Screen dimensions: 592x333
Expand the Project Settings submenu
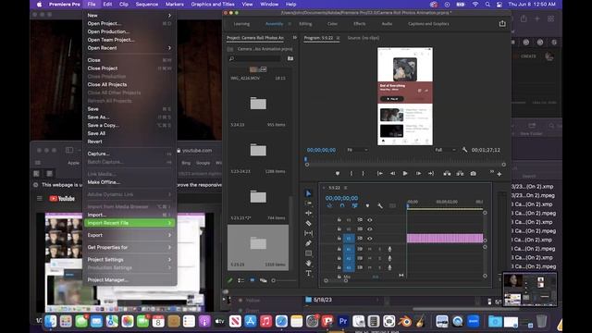click(129, 259)
